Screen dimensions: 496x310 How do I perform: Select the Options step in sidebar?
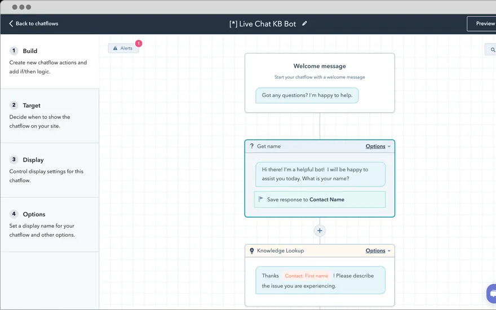click(x=50, y=224)
